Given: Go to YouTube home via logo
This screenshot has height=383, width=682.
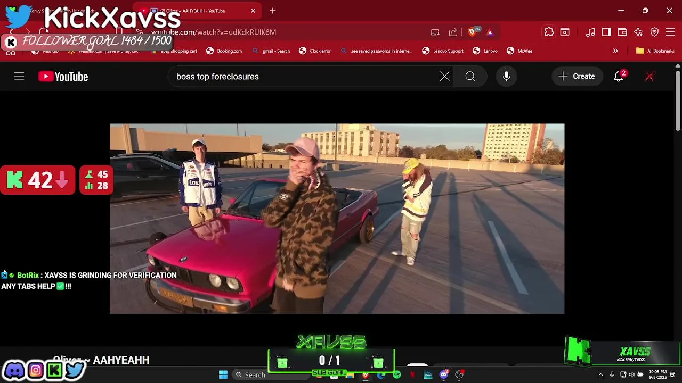Looking at the screenshot, I should click(63, 77).
